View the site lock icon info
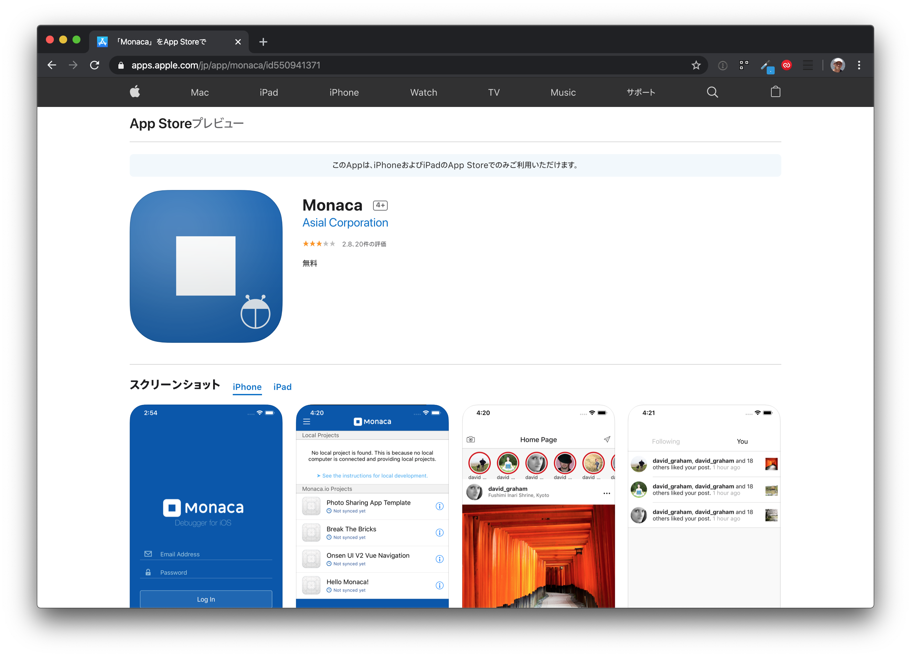 coord(121,65)
